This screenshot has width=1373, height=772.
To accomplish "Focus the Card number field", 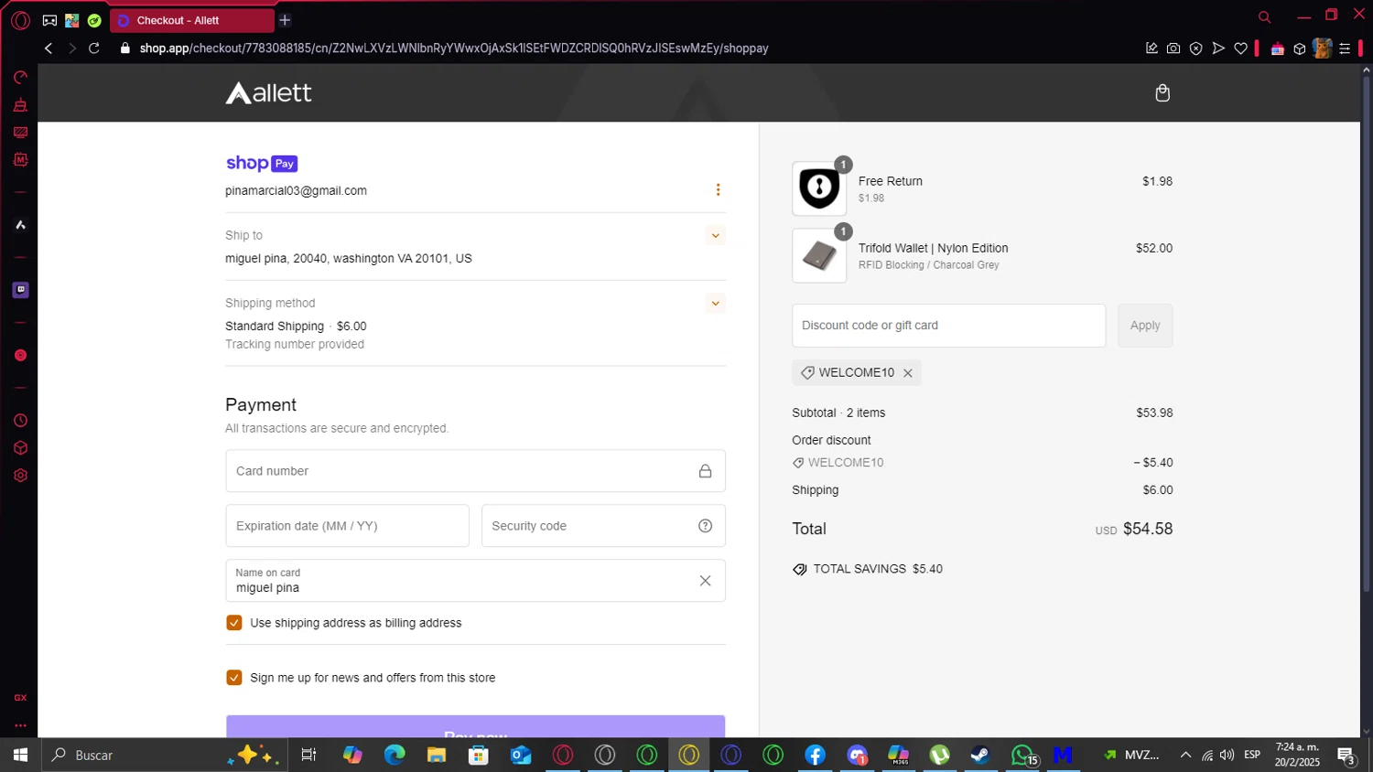I will coord(476,471).
